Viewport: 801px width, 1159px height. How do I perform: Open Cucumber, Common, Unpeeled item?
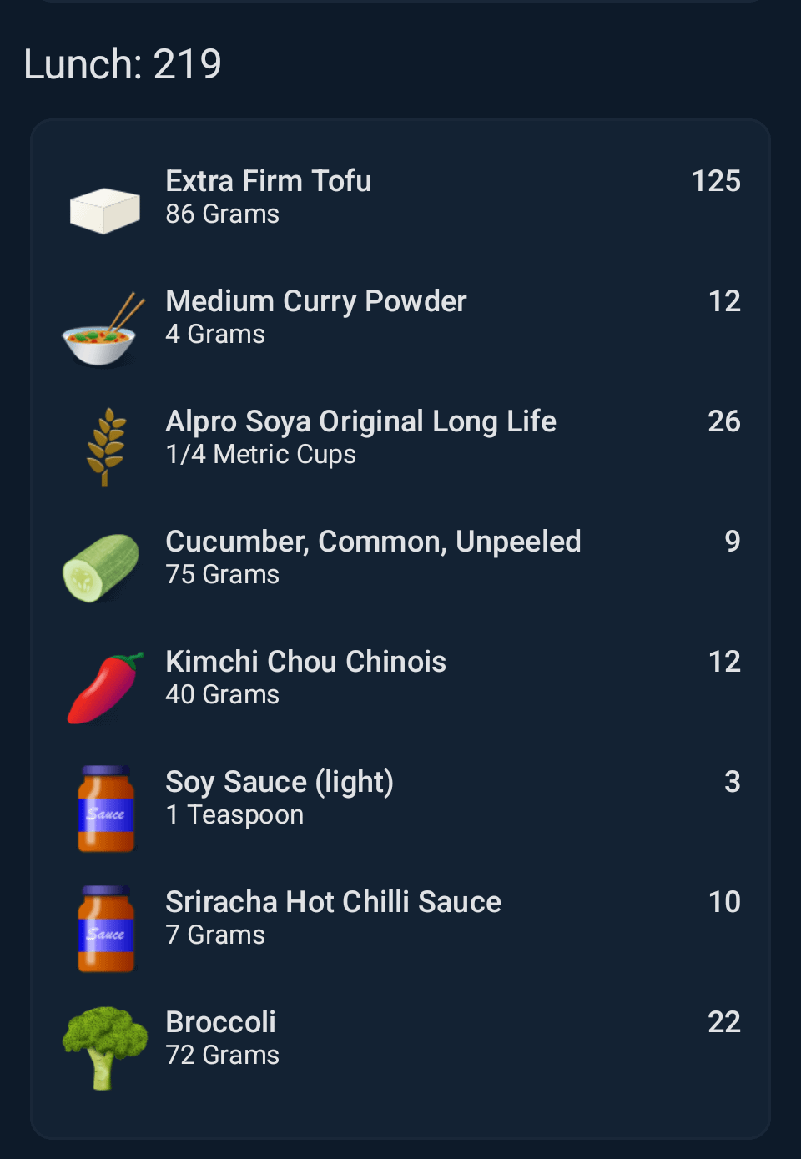373,542
